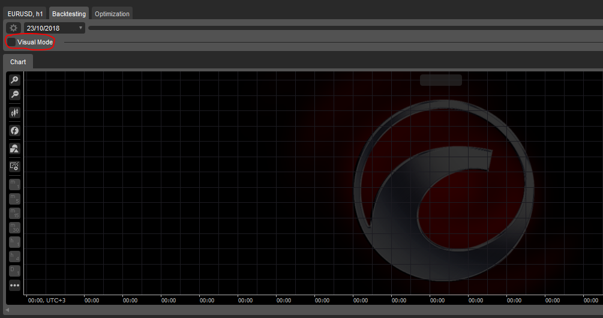Select the m15 timeframe button
Screen dimensions: 603x318
pos(14,213)
